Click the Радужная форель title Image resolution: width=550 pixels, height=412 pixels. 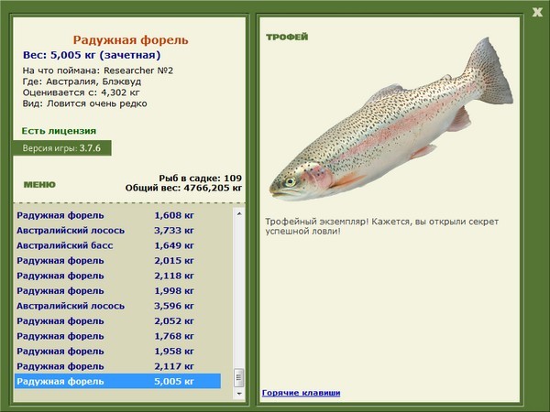coord(130,40)
